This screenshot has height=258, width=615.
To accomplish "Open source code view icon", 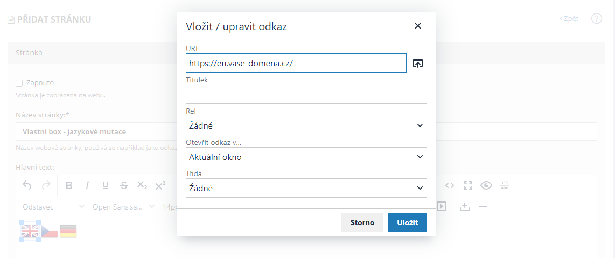I will 450,185.
